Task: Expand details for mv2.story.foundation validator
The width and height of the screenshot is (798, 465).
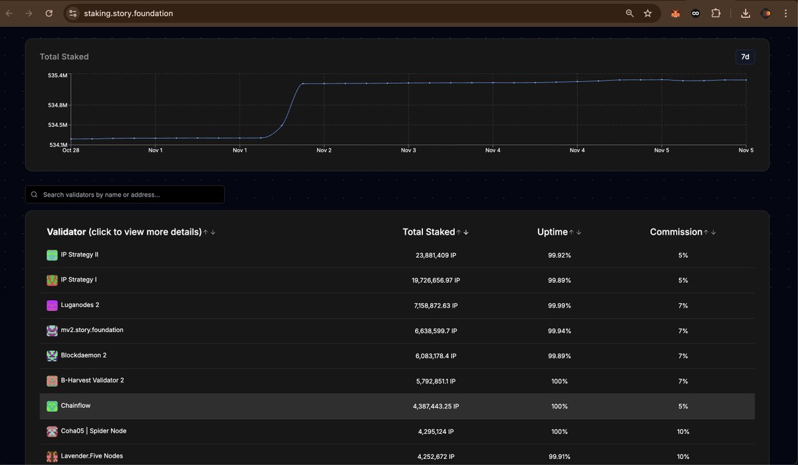Action: pyautogui.click(x=91, y=329)
